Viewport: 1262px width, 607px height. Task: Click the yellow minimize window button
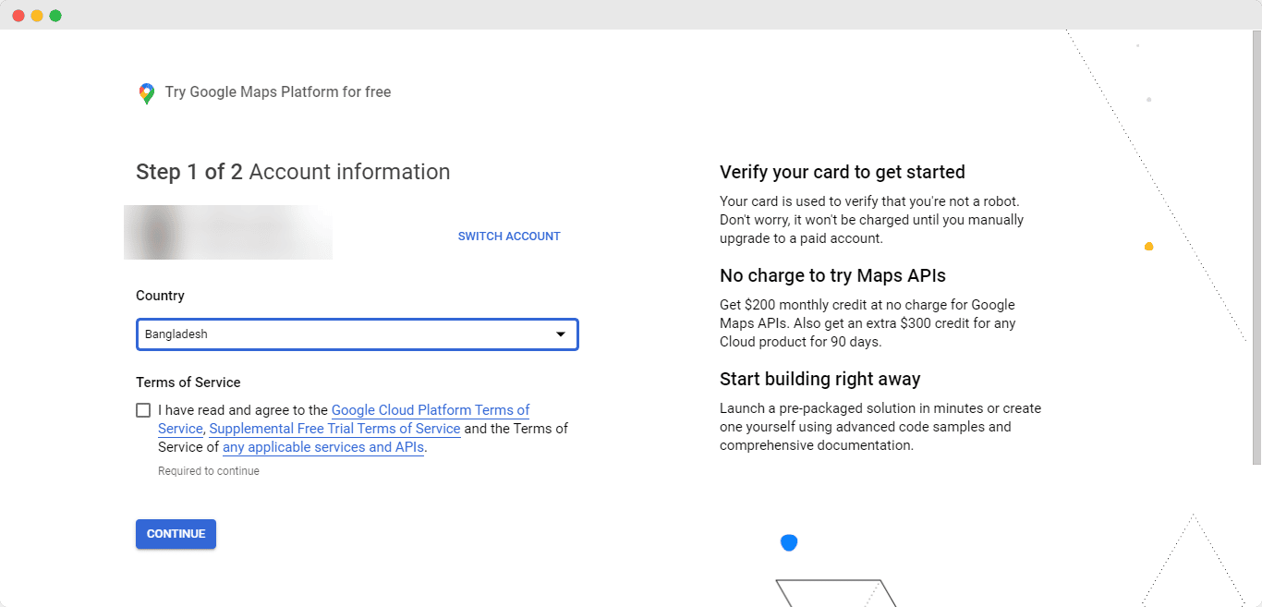click(x=37, y=16)
